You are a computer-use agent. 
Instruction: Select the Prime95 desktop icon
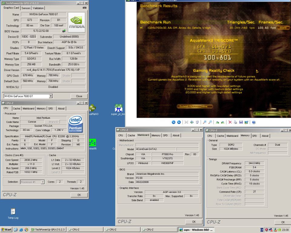[x=92, y=144]
